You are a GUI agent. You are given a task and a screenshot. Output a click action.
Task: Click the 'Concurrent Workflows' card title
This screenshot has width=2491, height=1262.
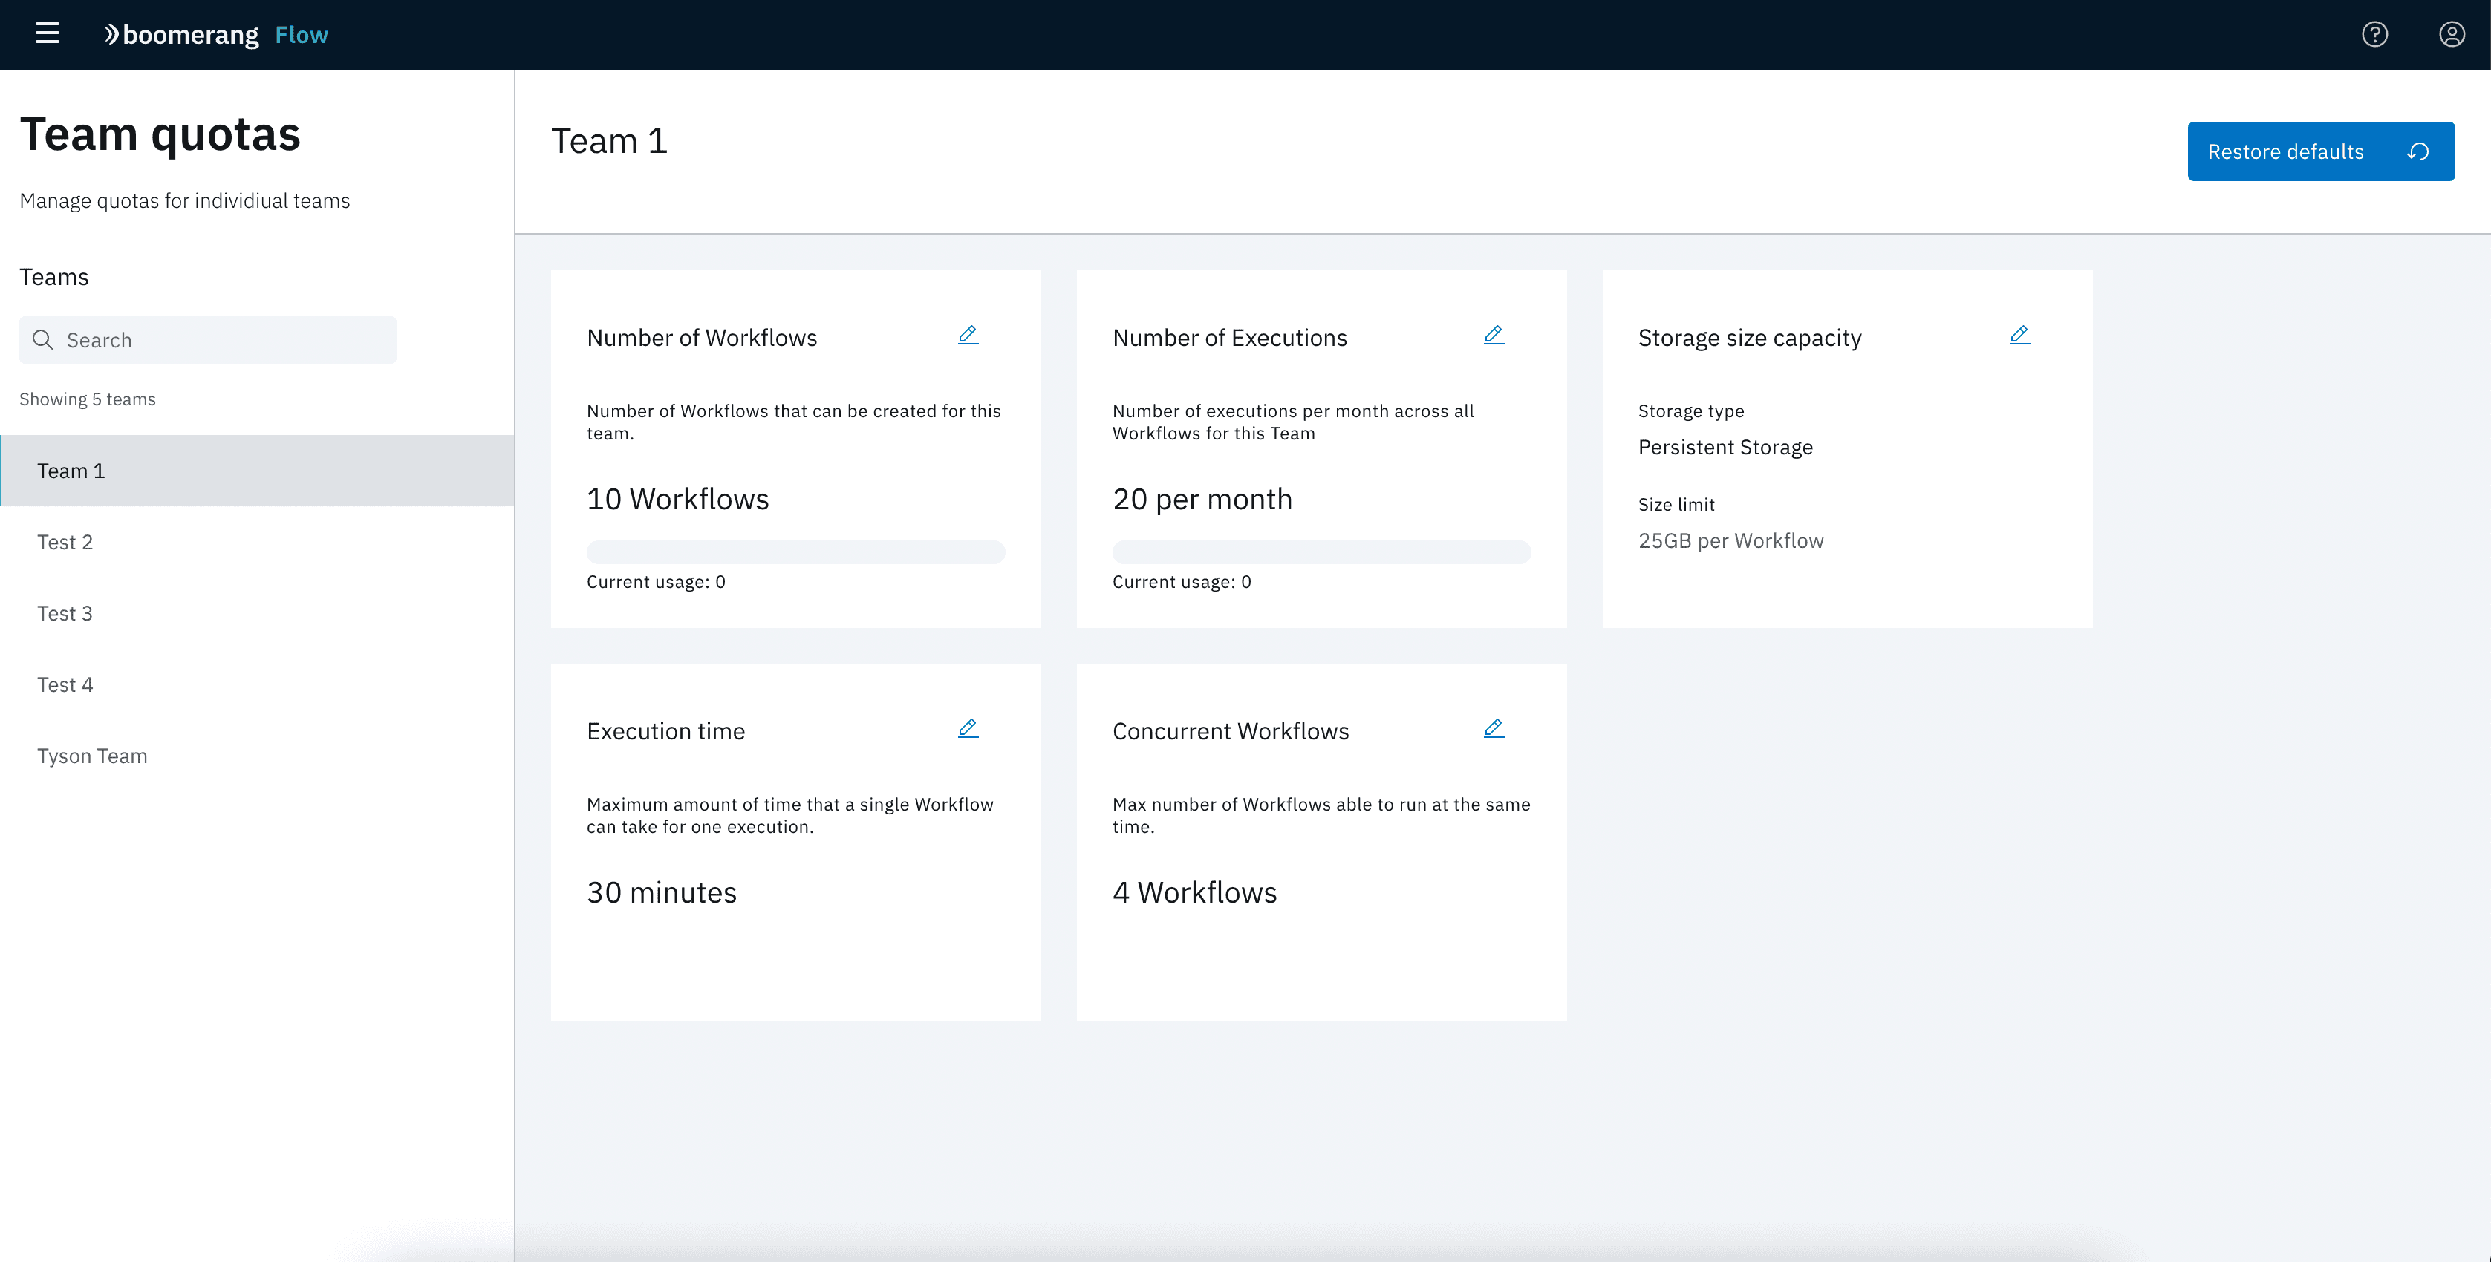1230,731
